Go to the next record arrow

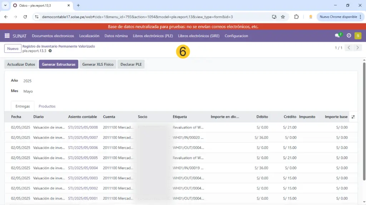(x=357, y=48)
